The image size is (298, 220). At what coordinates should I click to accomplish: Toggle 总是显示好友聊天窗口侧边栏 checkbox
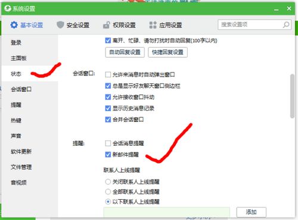108,86
